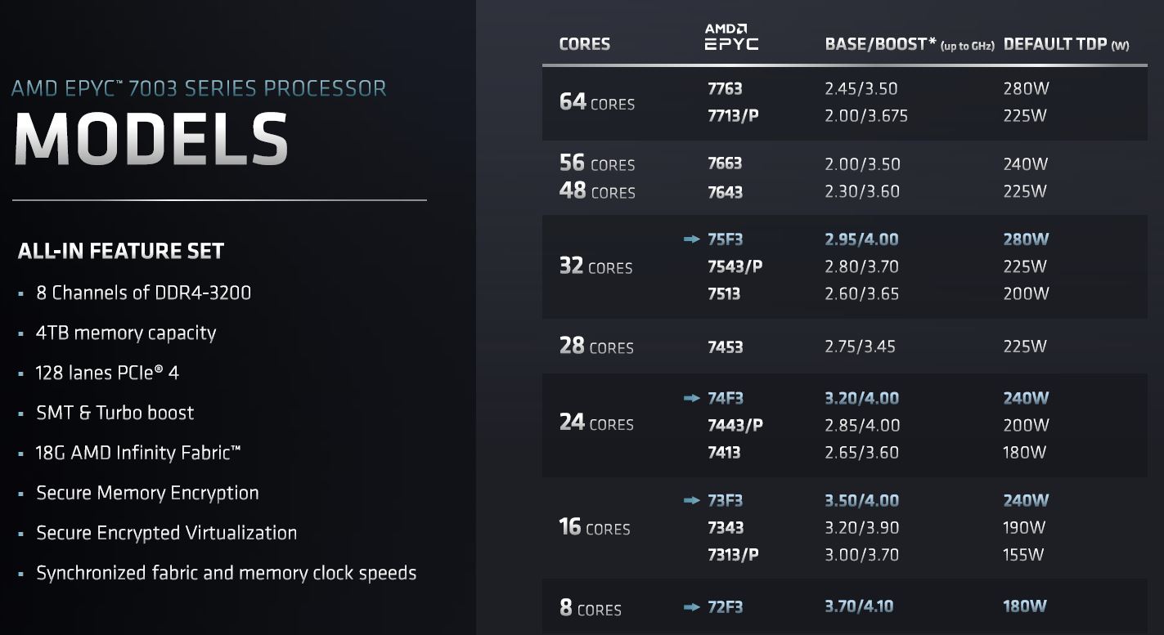Click the 64 CORES row label
The height and width of the screenshot is (635, 1164).
pyautogui.click(x=596, y=102)
